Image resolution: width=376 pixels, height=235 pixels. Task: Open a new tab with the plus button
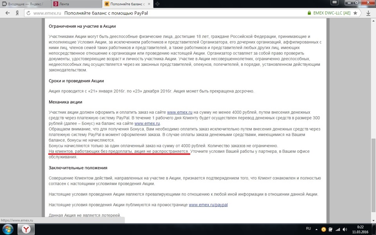(x=157, y=4)
